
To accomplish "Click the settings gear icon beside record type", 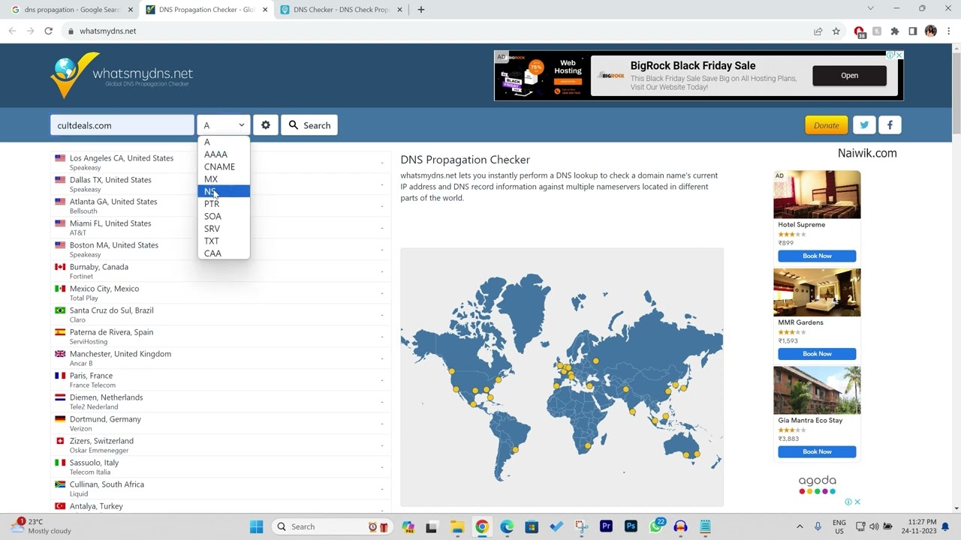I will point(265,125).
